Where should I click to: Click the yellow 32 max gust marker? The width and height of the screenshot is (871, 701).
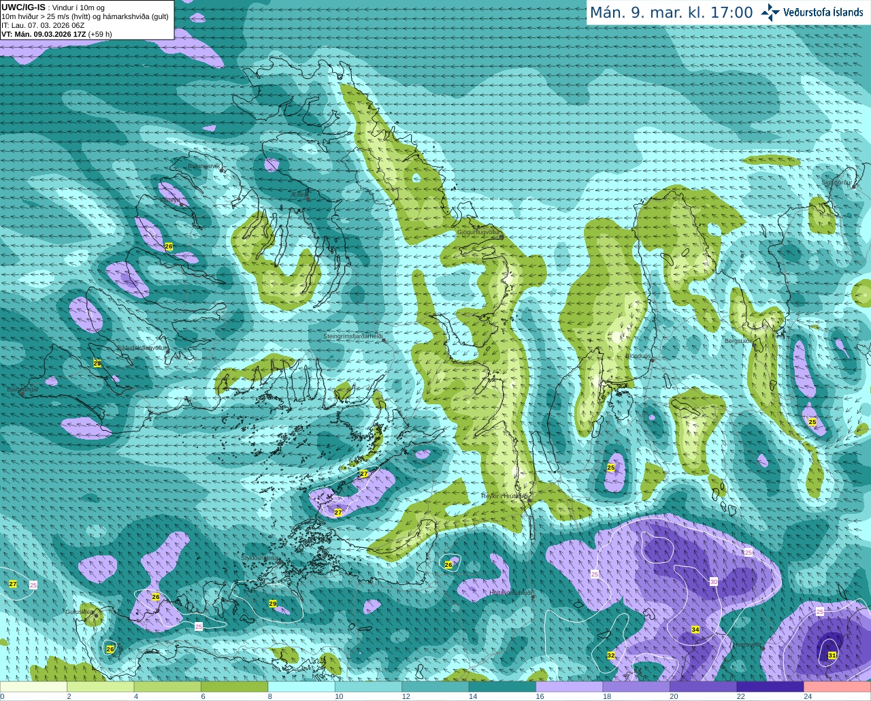coord(611,655)
